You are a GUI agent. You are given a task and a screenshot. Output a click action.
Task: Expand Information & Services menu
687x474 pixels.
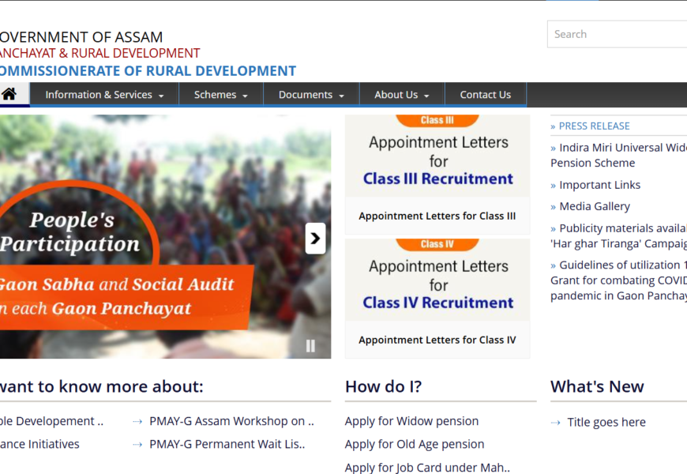[x=104, y=95]
